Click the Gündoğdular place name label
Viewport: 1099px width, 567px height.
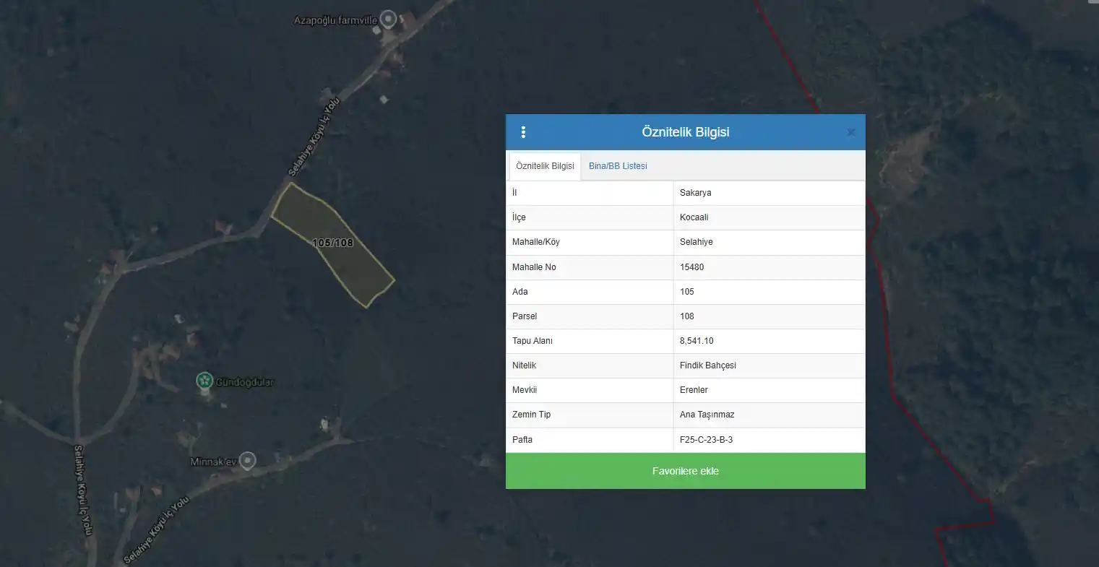click(x=244, y=382)
